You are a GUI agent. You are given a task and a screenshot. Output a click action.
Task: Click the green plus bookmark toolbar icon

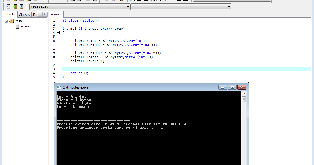point(15,7)
